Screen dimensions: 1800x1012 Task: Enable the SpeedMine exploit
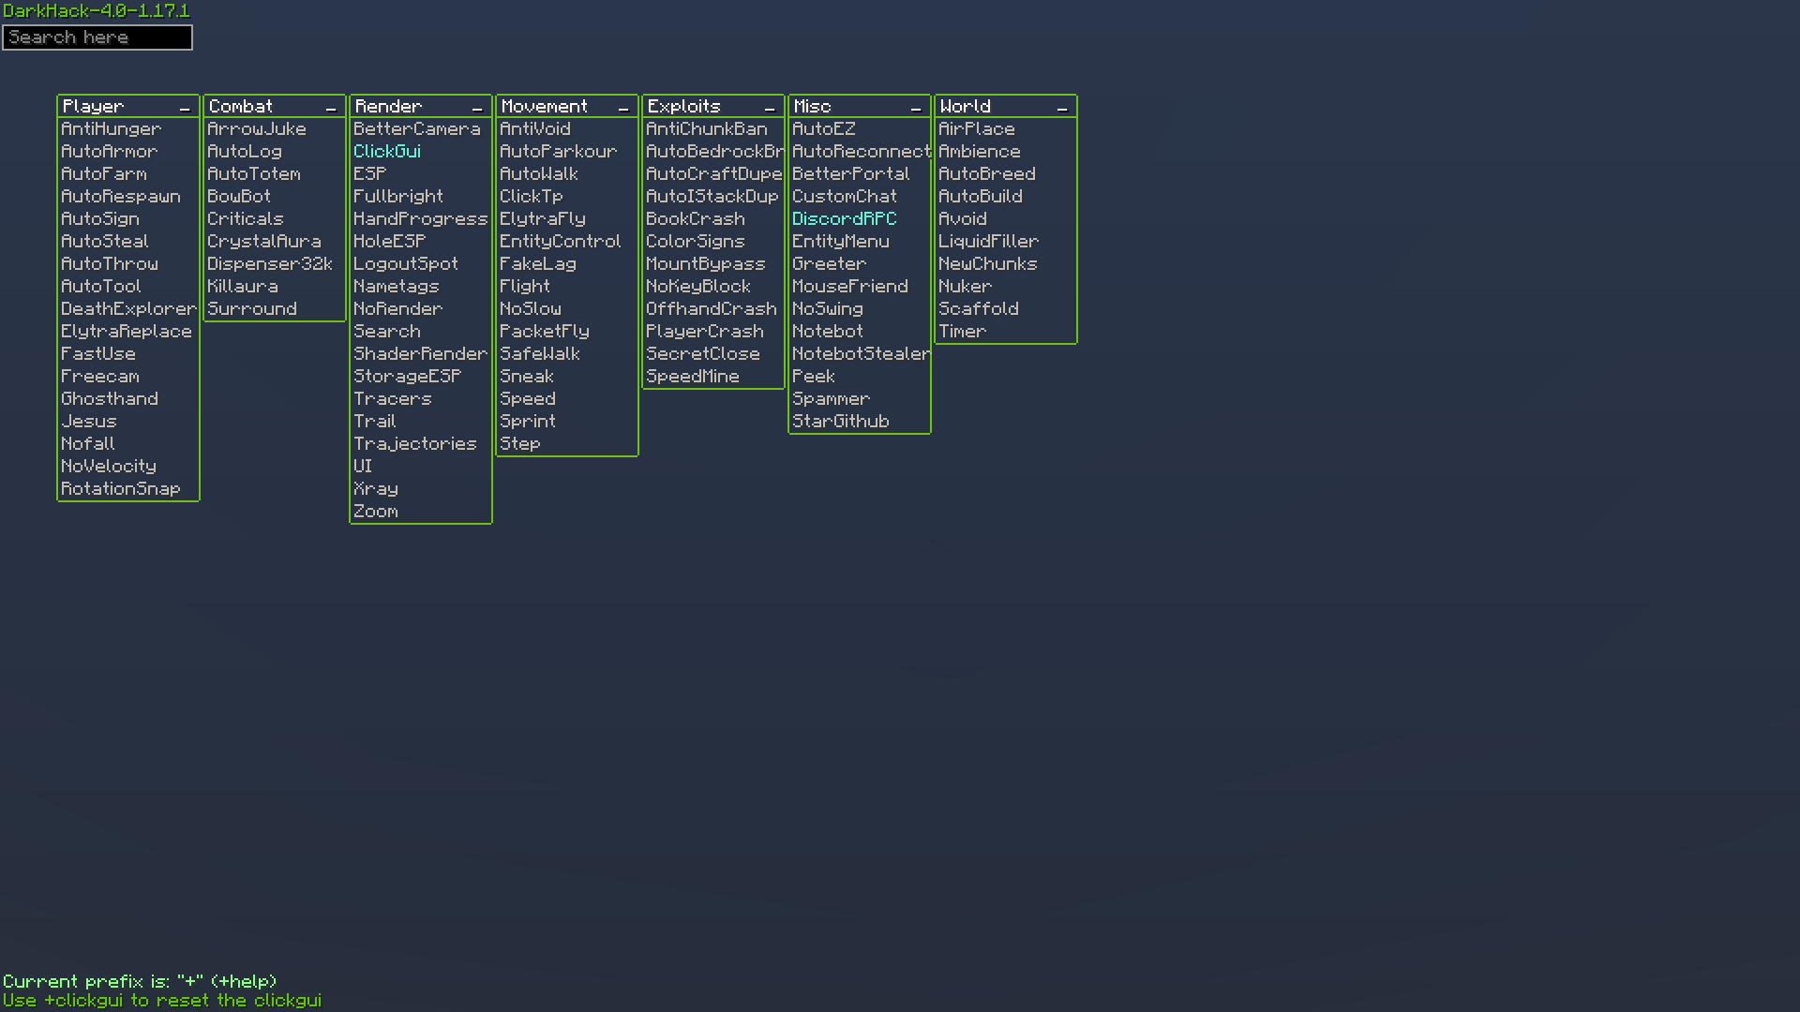693,377
